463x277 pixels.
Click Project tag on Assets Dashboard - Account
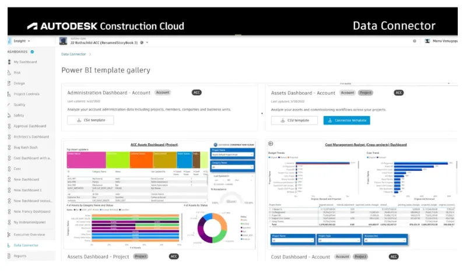[366, 93]
